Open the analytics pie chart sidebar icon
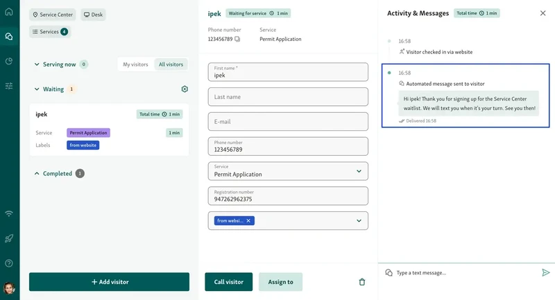This screenshot has height=300, width=555. pos(9,61)
